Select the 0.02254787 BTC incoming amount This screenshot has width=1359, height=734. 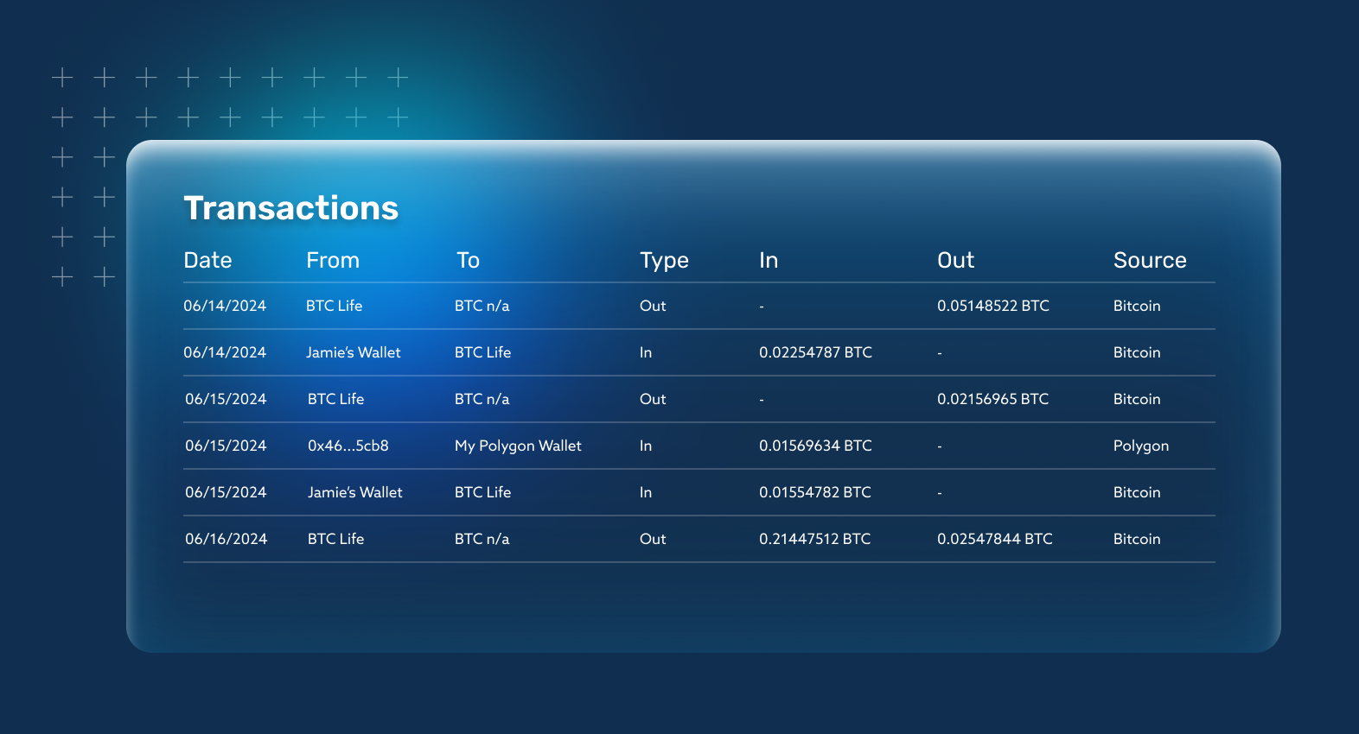815,352
